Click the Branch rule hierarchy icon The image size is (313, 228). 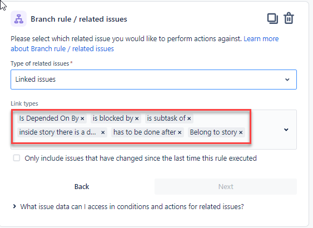pyautogui.click(x=18, y=19)
